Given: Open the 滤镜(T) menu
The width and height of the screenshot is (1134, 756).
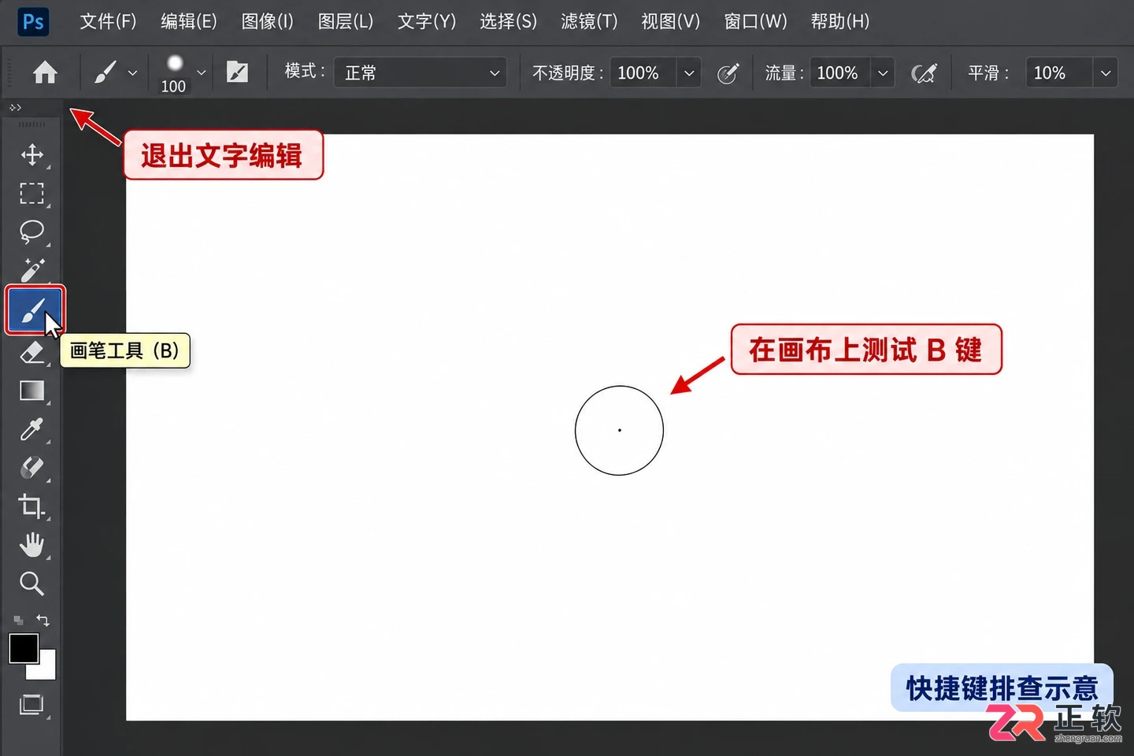Looking at the screenshot, I should [x=589, y=21].
